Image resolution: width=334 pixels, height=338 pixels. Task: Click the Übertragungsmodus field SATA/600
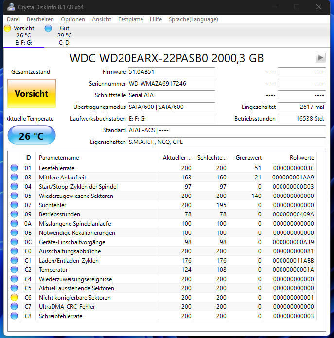171,107
